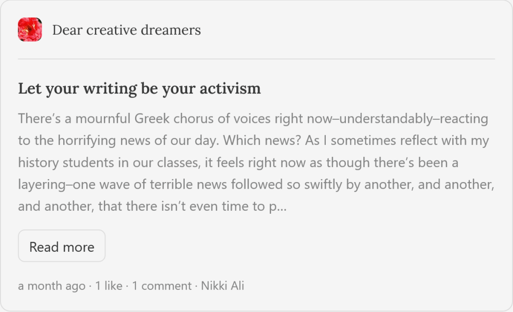Click the author name "Nikki Ali"
The image size is (513, 312).
[222, 286]
